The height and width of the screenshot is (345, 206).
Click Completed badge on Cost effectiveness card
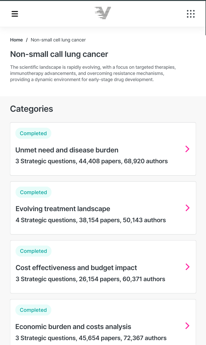[33, 251]
